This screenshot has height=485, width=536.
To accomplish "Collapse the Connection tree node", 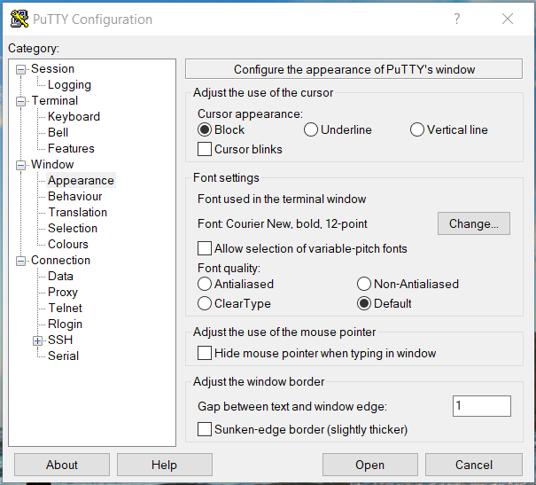I will click(x=21, y=261).
